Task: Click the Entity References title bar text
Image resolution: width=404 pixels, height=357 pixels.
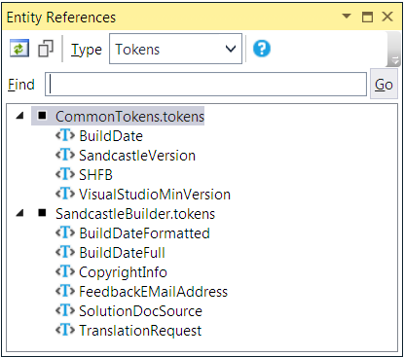Action: point(61,18)
